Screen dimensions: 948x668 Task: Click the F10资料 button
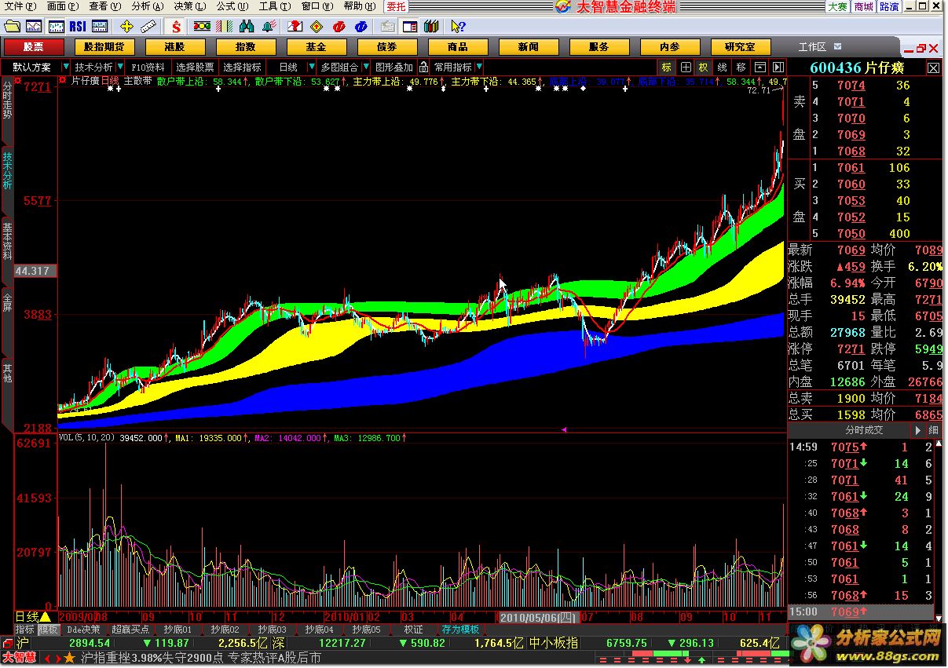click(x=148, y=67)
